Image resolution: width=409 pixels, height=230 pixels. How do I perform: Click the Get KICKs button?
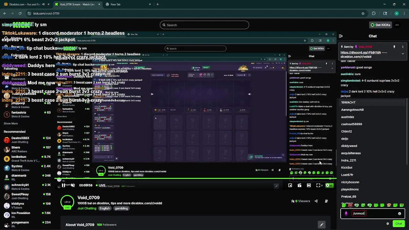380,25
